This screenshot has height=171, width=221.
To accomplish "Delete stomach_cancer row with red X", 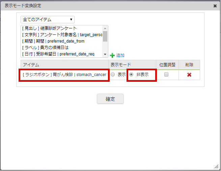I will point(189,75).
